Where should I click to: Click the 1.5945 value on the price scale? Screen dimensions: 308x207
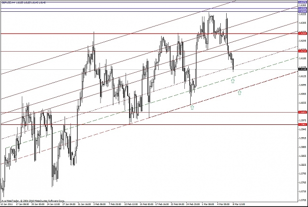(x=303, y=129)
